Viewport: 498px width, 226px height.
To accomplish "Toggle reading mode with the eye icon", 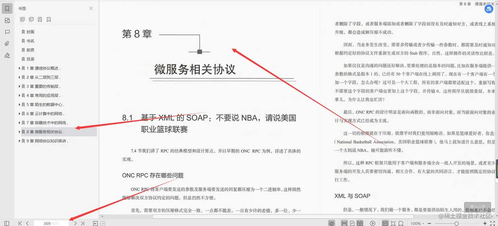I will tap(332, 223).
